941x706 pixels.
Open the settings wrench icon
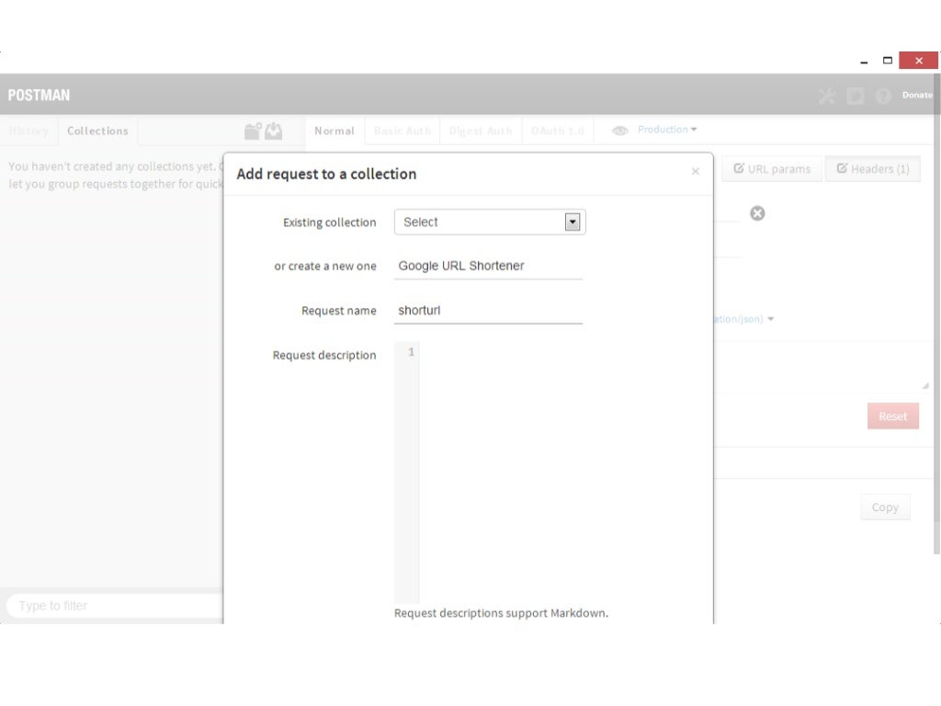[827, 96]
